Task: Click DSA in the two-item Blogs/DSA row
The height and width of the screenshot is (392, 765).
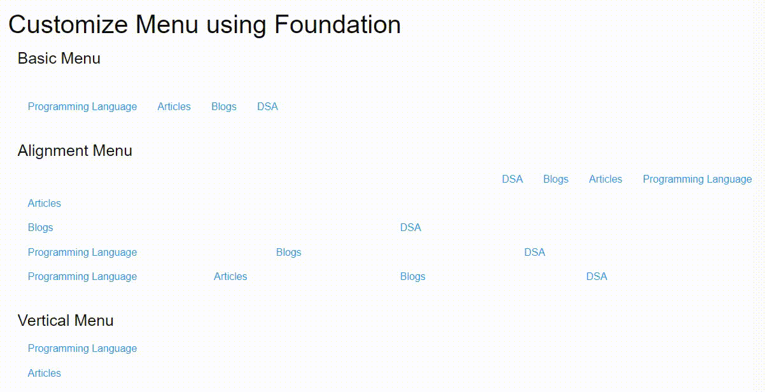Action: (411, 228)
